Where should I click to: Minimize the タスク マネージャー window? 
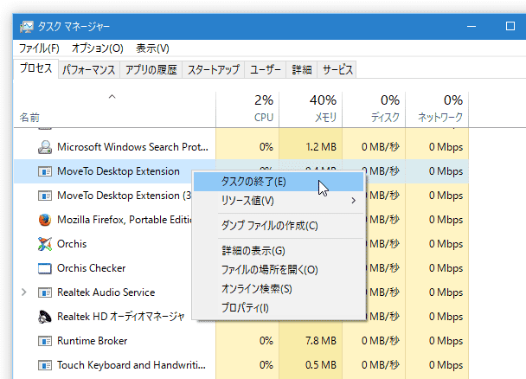tap(471, 26)
